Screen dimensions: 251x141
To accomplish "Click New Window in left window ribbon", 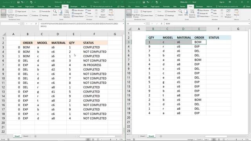I will click(78, 11).
